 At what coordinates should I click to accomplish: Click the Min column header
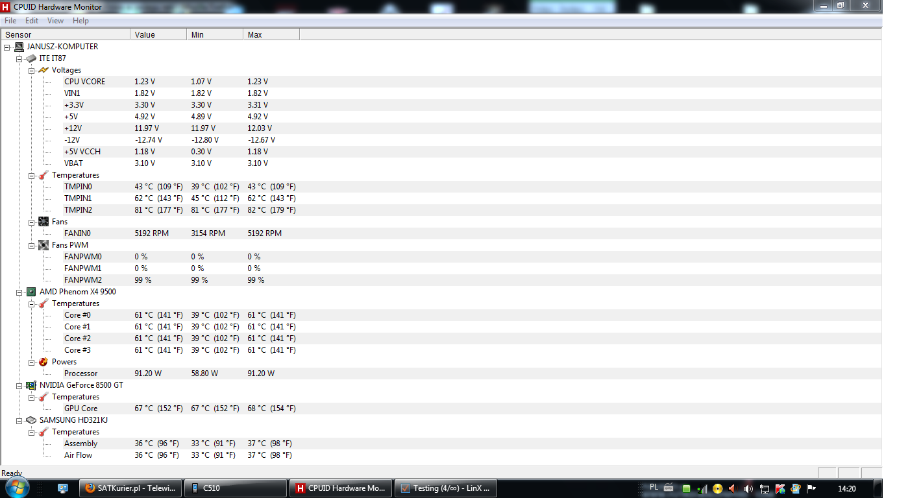[x=215, y=35]
